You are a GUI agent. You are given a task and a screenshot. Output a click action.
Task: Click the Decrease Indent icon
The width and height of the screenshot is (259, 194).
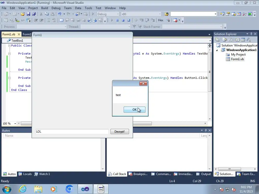pyautogui.click(x=36, y=20)
